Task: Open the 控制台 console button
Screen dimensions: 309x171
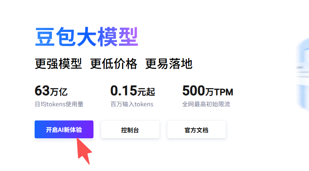Action: (130, 129)
